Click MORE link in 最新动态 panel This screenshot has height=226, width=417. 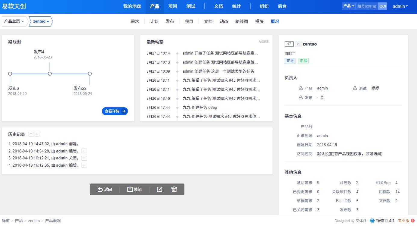coord(264,42)
